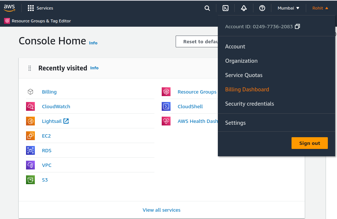Click the RDS service icon
Screen dimensions: 337x219
pos(30,150)
